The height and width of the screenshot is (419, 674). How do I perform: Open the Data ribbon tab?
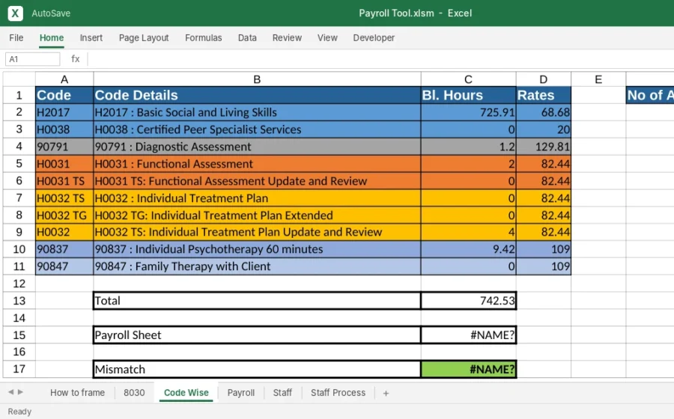tap(247, 37)
